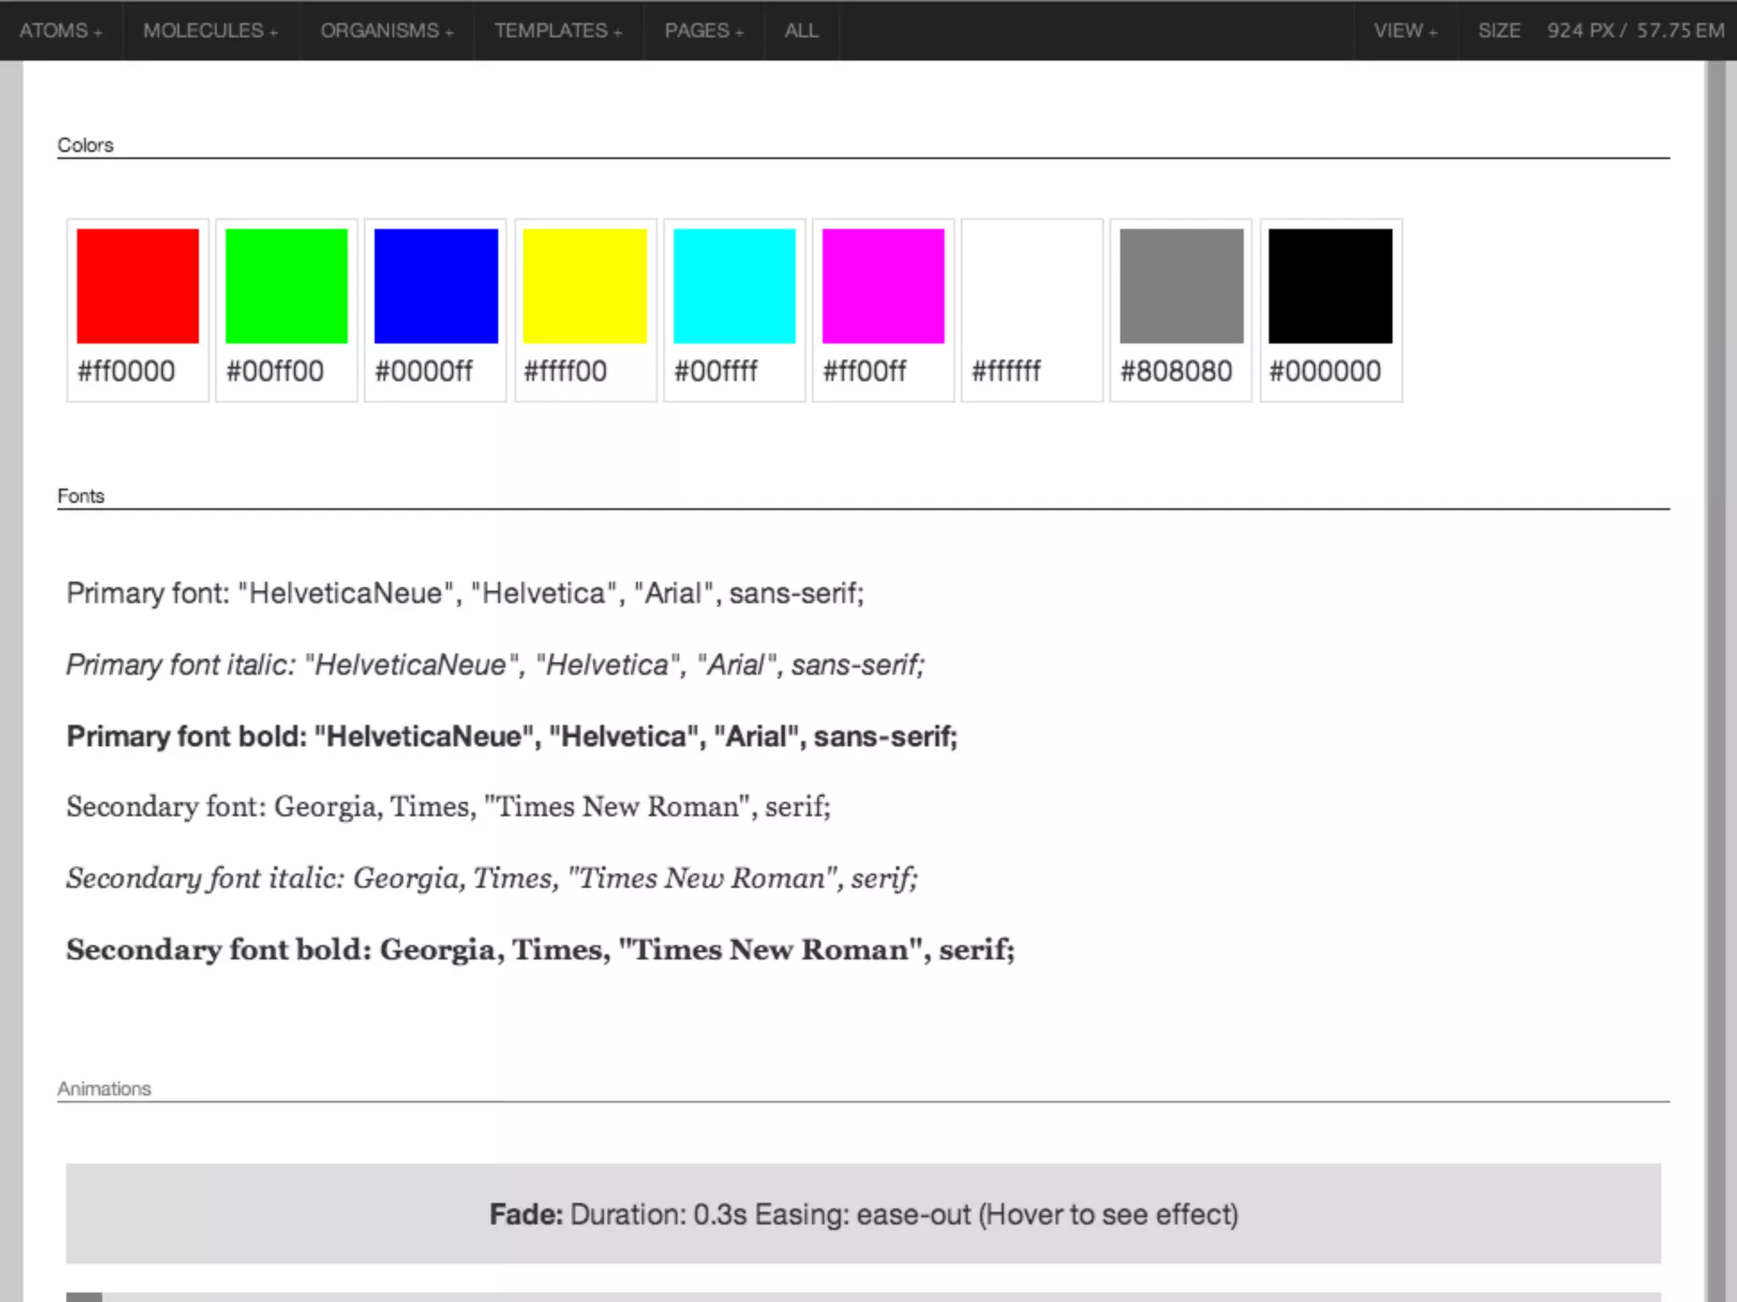Open the PAGES menu
The image size is (1737, 1302).
coord(704,31)
